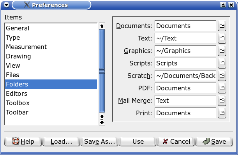Open the window menu in the title bar
Screen dimensions: 238x155
point(6,5)
